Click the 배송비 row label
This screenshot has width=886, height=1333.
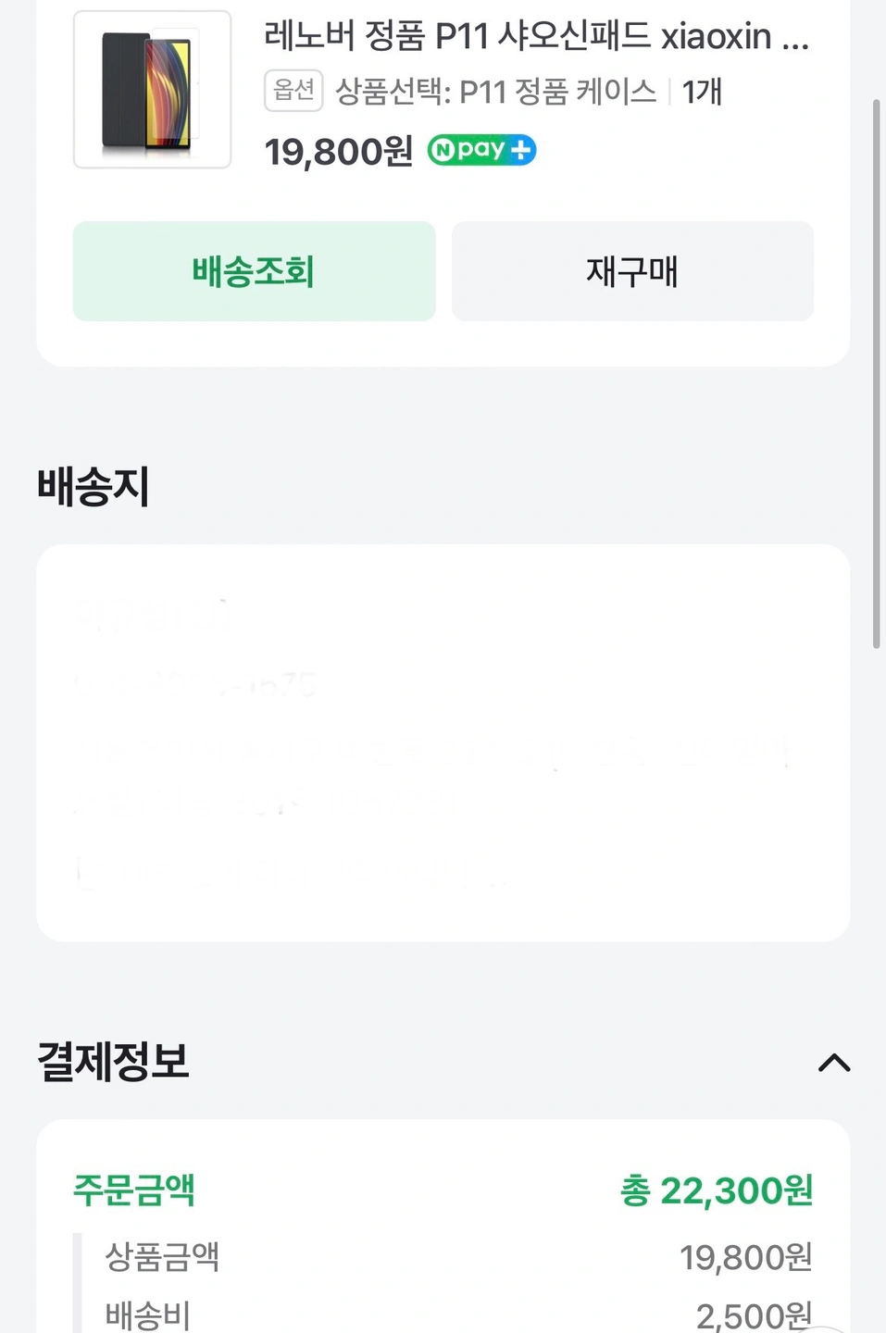pos(148,1314)
